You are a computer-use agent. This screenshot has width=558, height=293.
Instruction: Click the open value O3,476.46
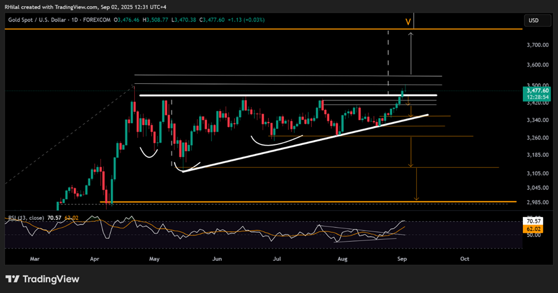coord(126,20)
